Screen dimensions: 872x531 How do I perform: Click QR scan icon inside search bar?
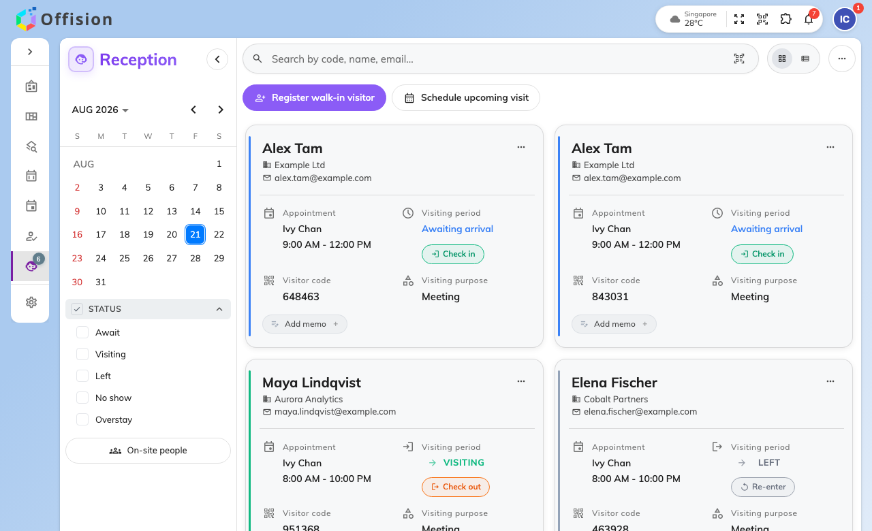tap(739, 59)
